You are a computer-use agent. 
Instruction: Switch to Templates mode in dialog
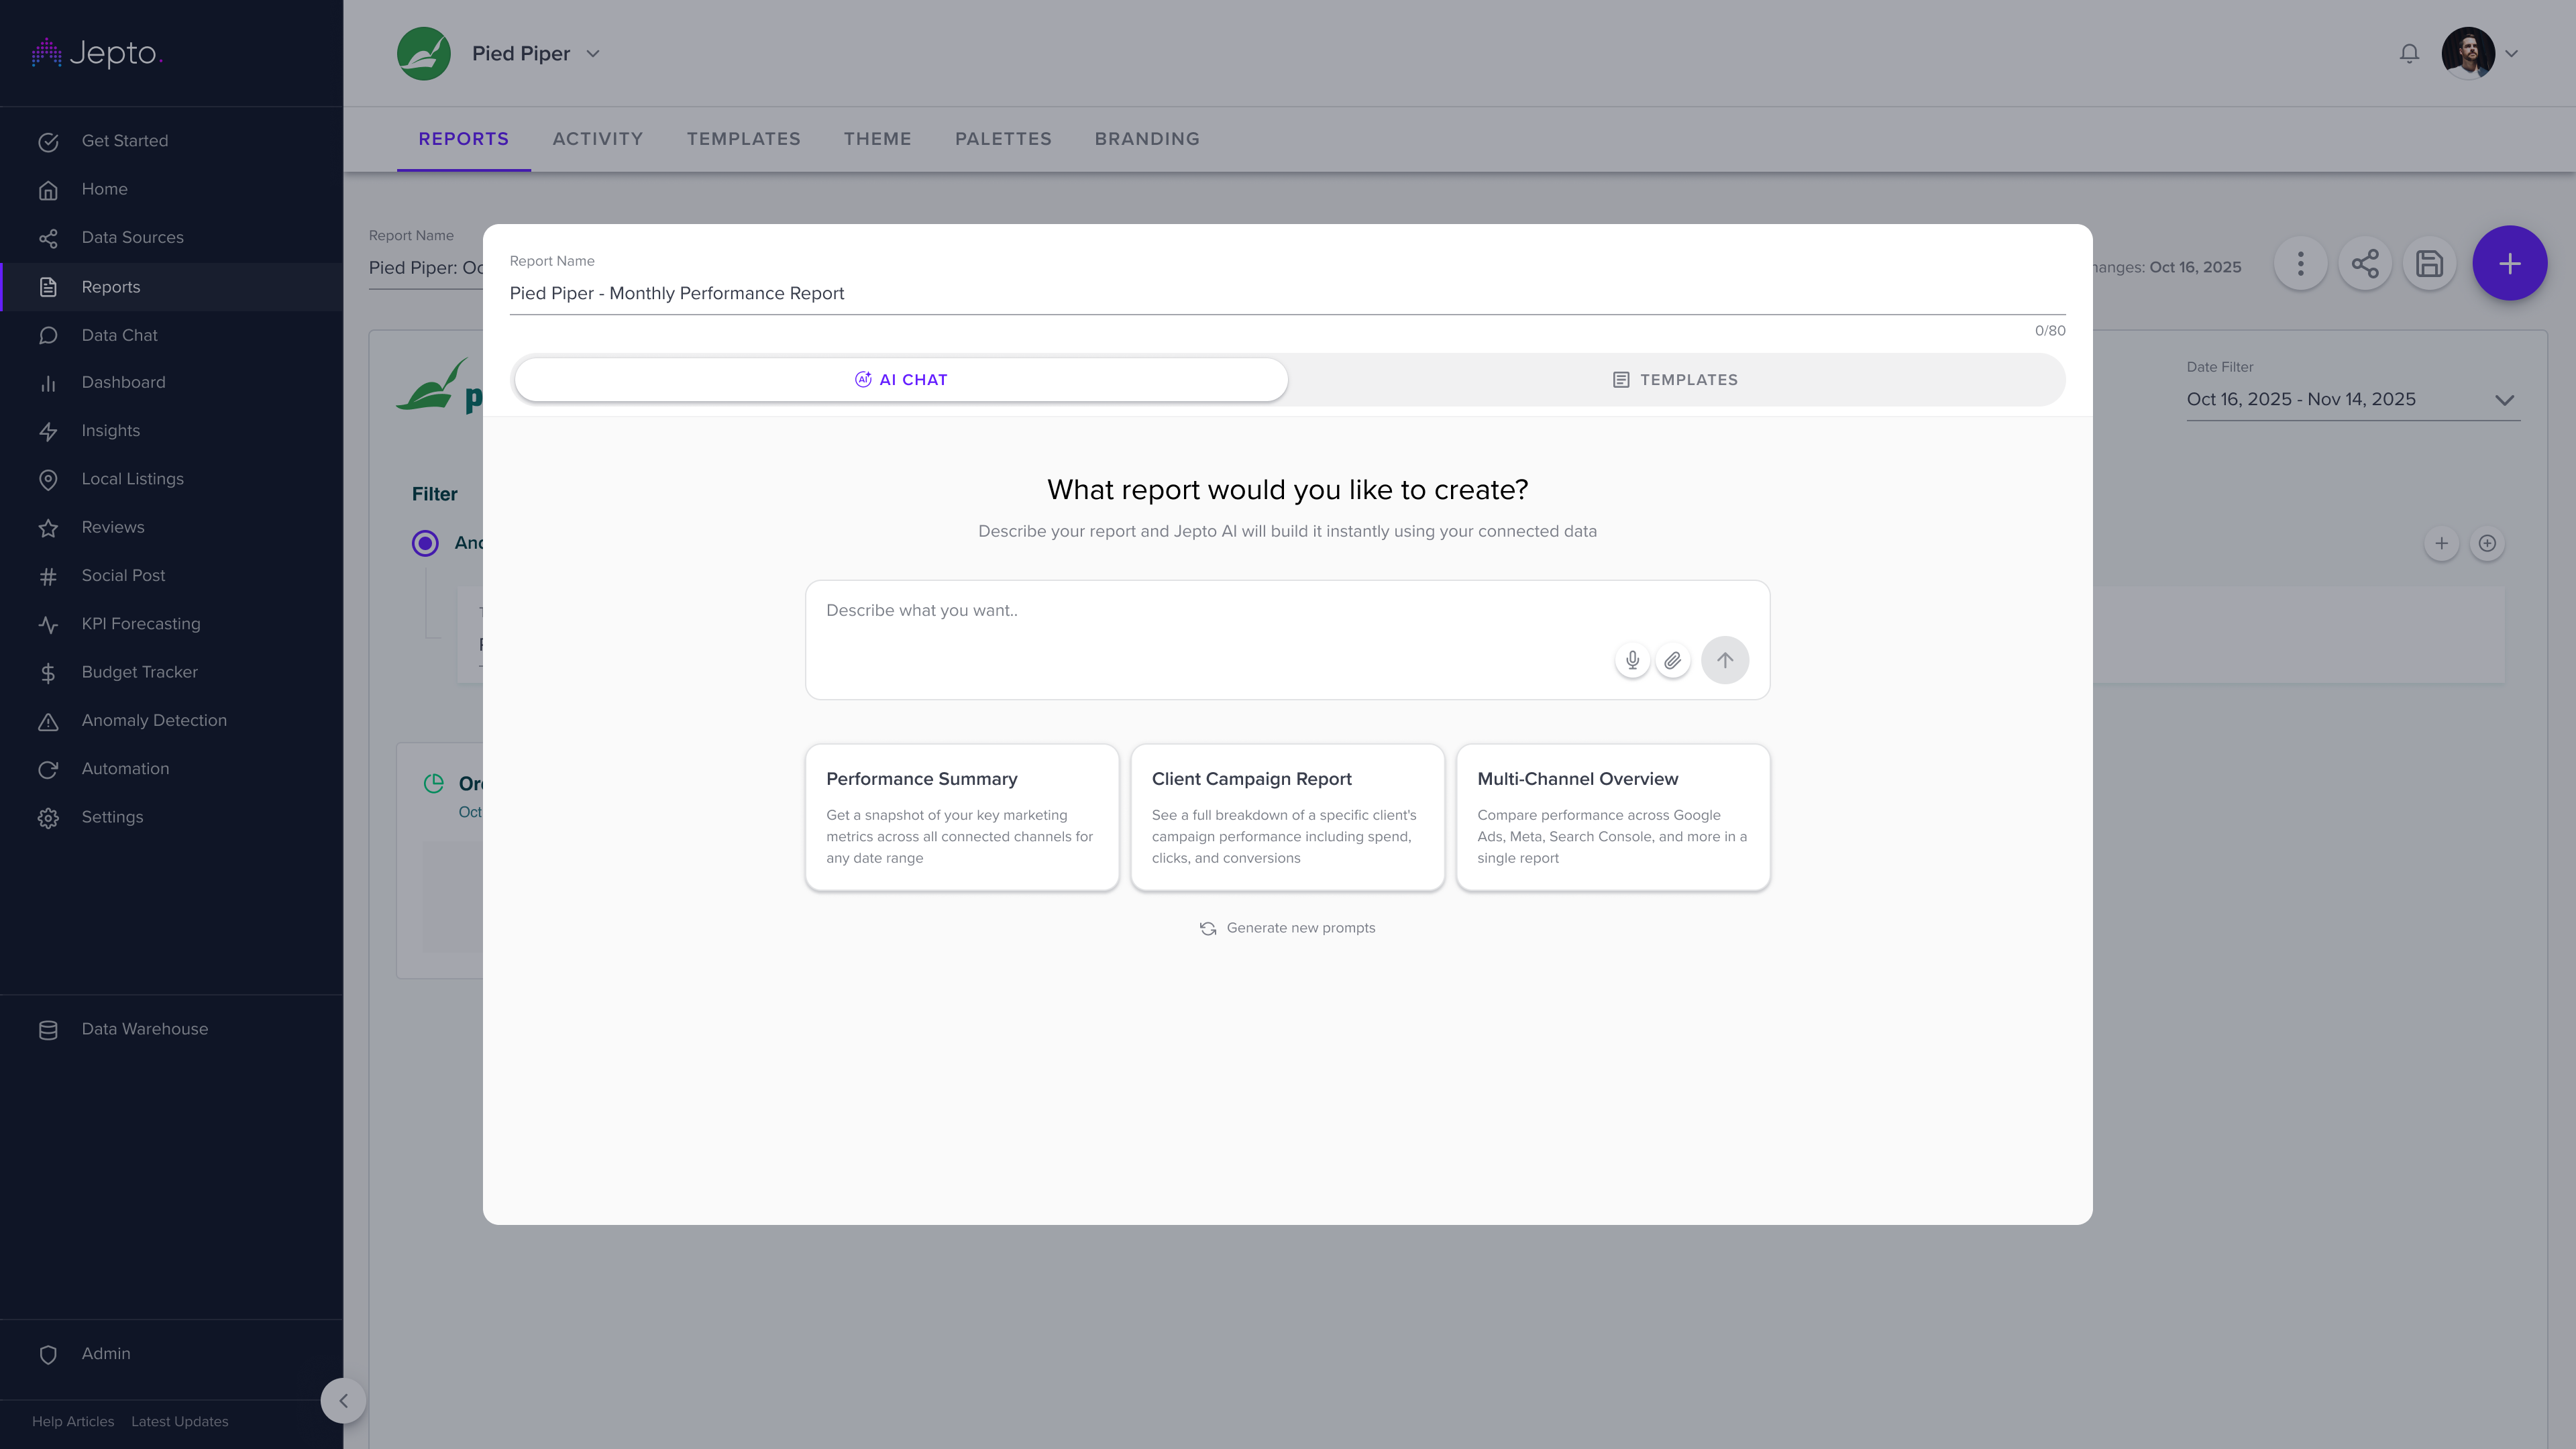pyautogui.click(x=1676, y=380)
